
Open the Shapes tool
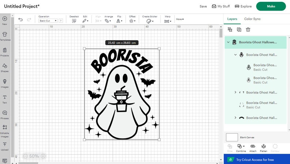(x=5, y=68)
